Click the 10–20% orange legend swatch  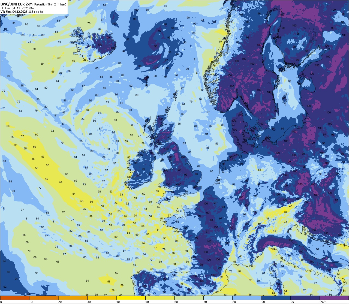click(44, 298)
